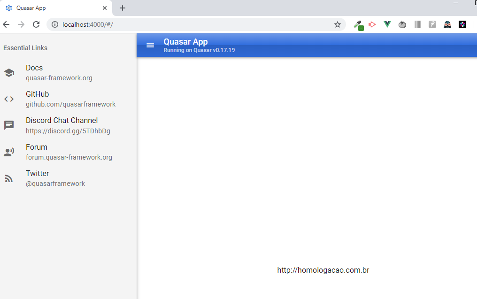Open the GitHub quasarframework link
Viewport: 477px width, 299px height.
(70, 99)
